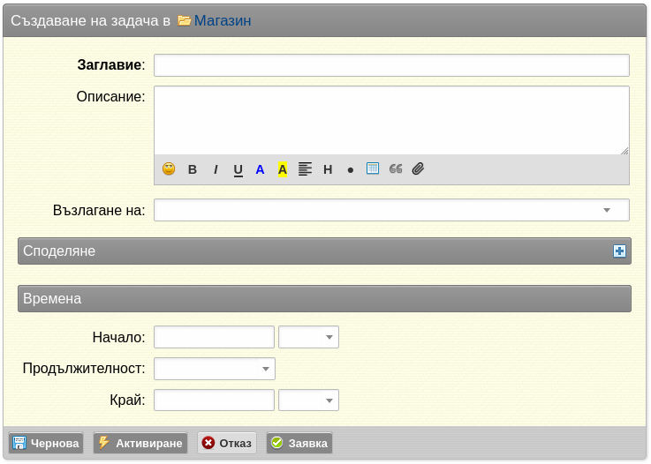Open the Продължителност dropdown

point(215,369)
